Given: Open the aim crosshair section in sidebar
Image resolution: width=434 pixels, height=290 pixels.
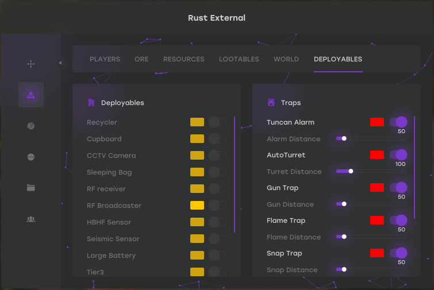Looking at the screenshot, I should coord(30,64).
